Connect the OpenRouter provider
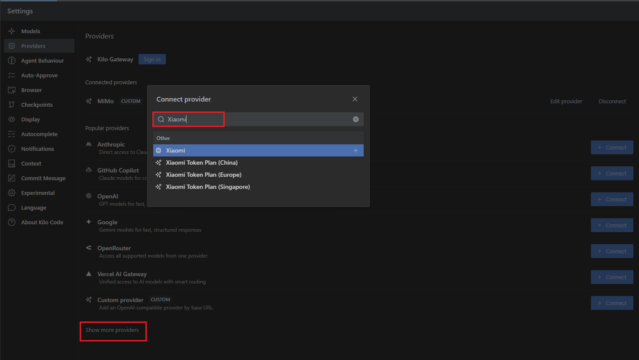Screen dimensions: 639x360 (x=612, y=251)
